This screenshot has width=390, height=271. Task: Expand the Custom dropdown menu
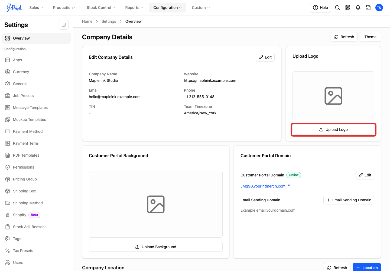tap(201, 8)
